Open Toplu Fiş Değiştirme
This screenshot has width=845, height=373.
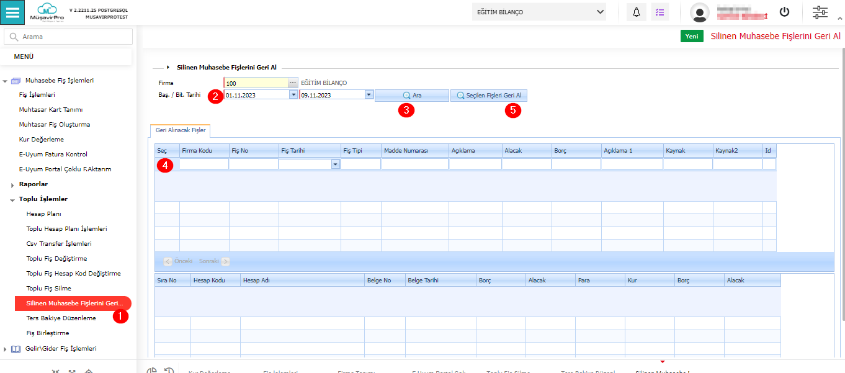(x=56, y=259)
